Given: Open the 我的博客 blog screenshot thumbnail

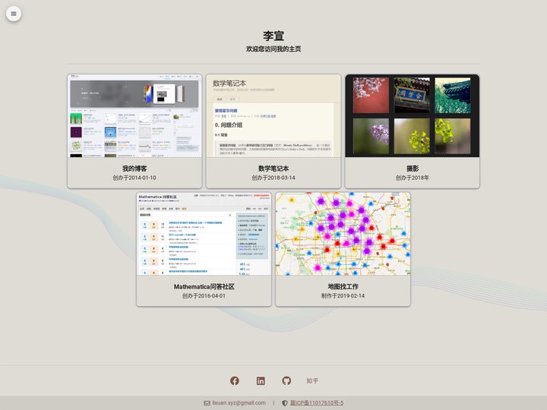Looking at the screenshot, I should coord(134,115).
